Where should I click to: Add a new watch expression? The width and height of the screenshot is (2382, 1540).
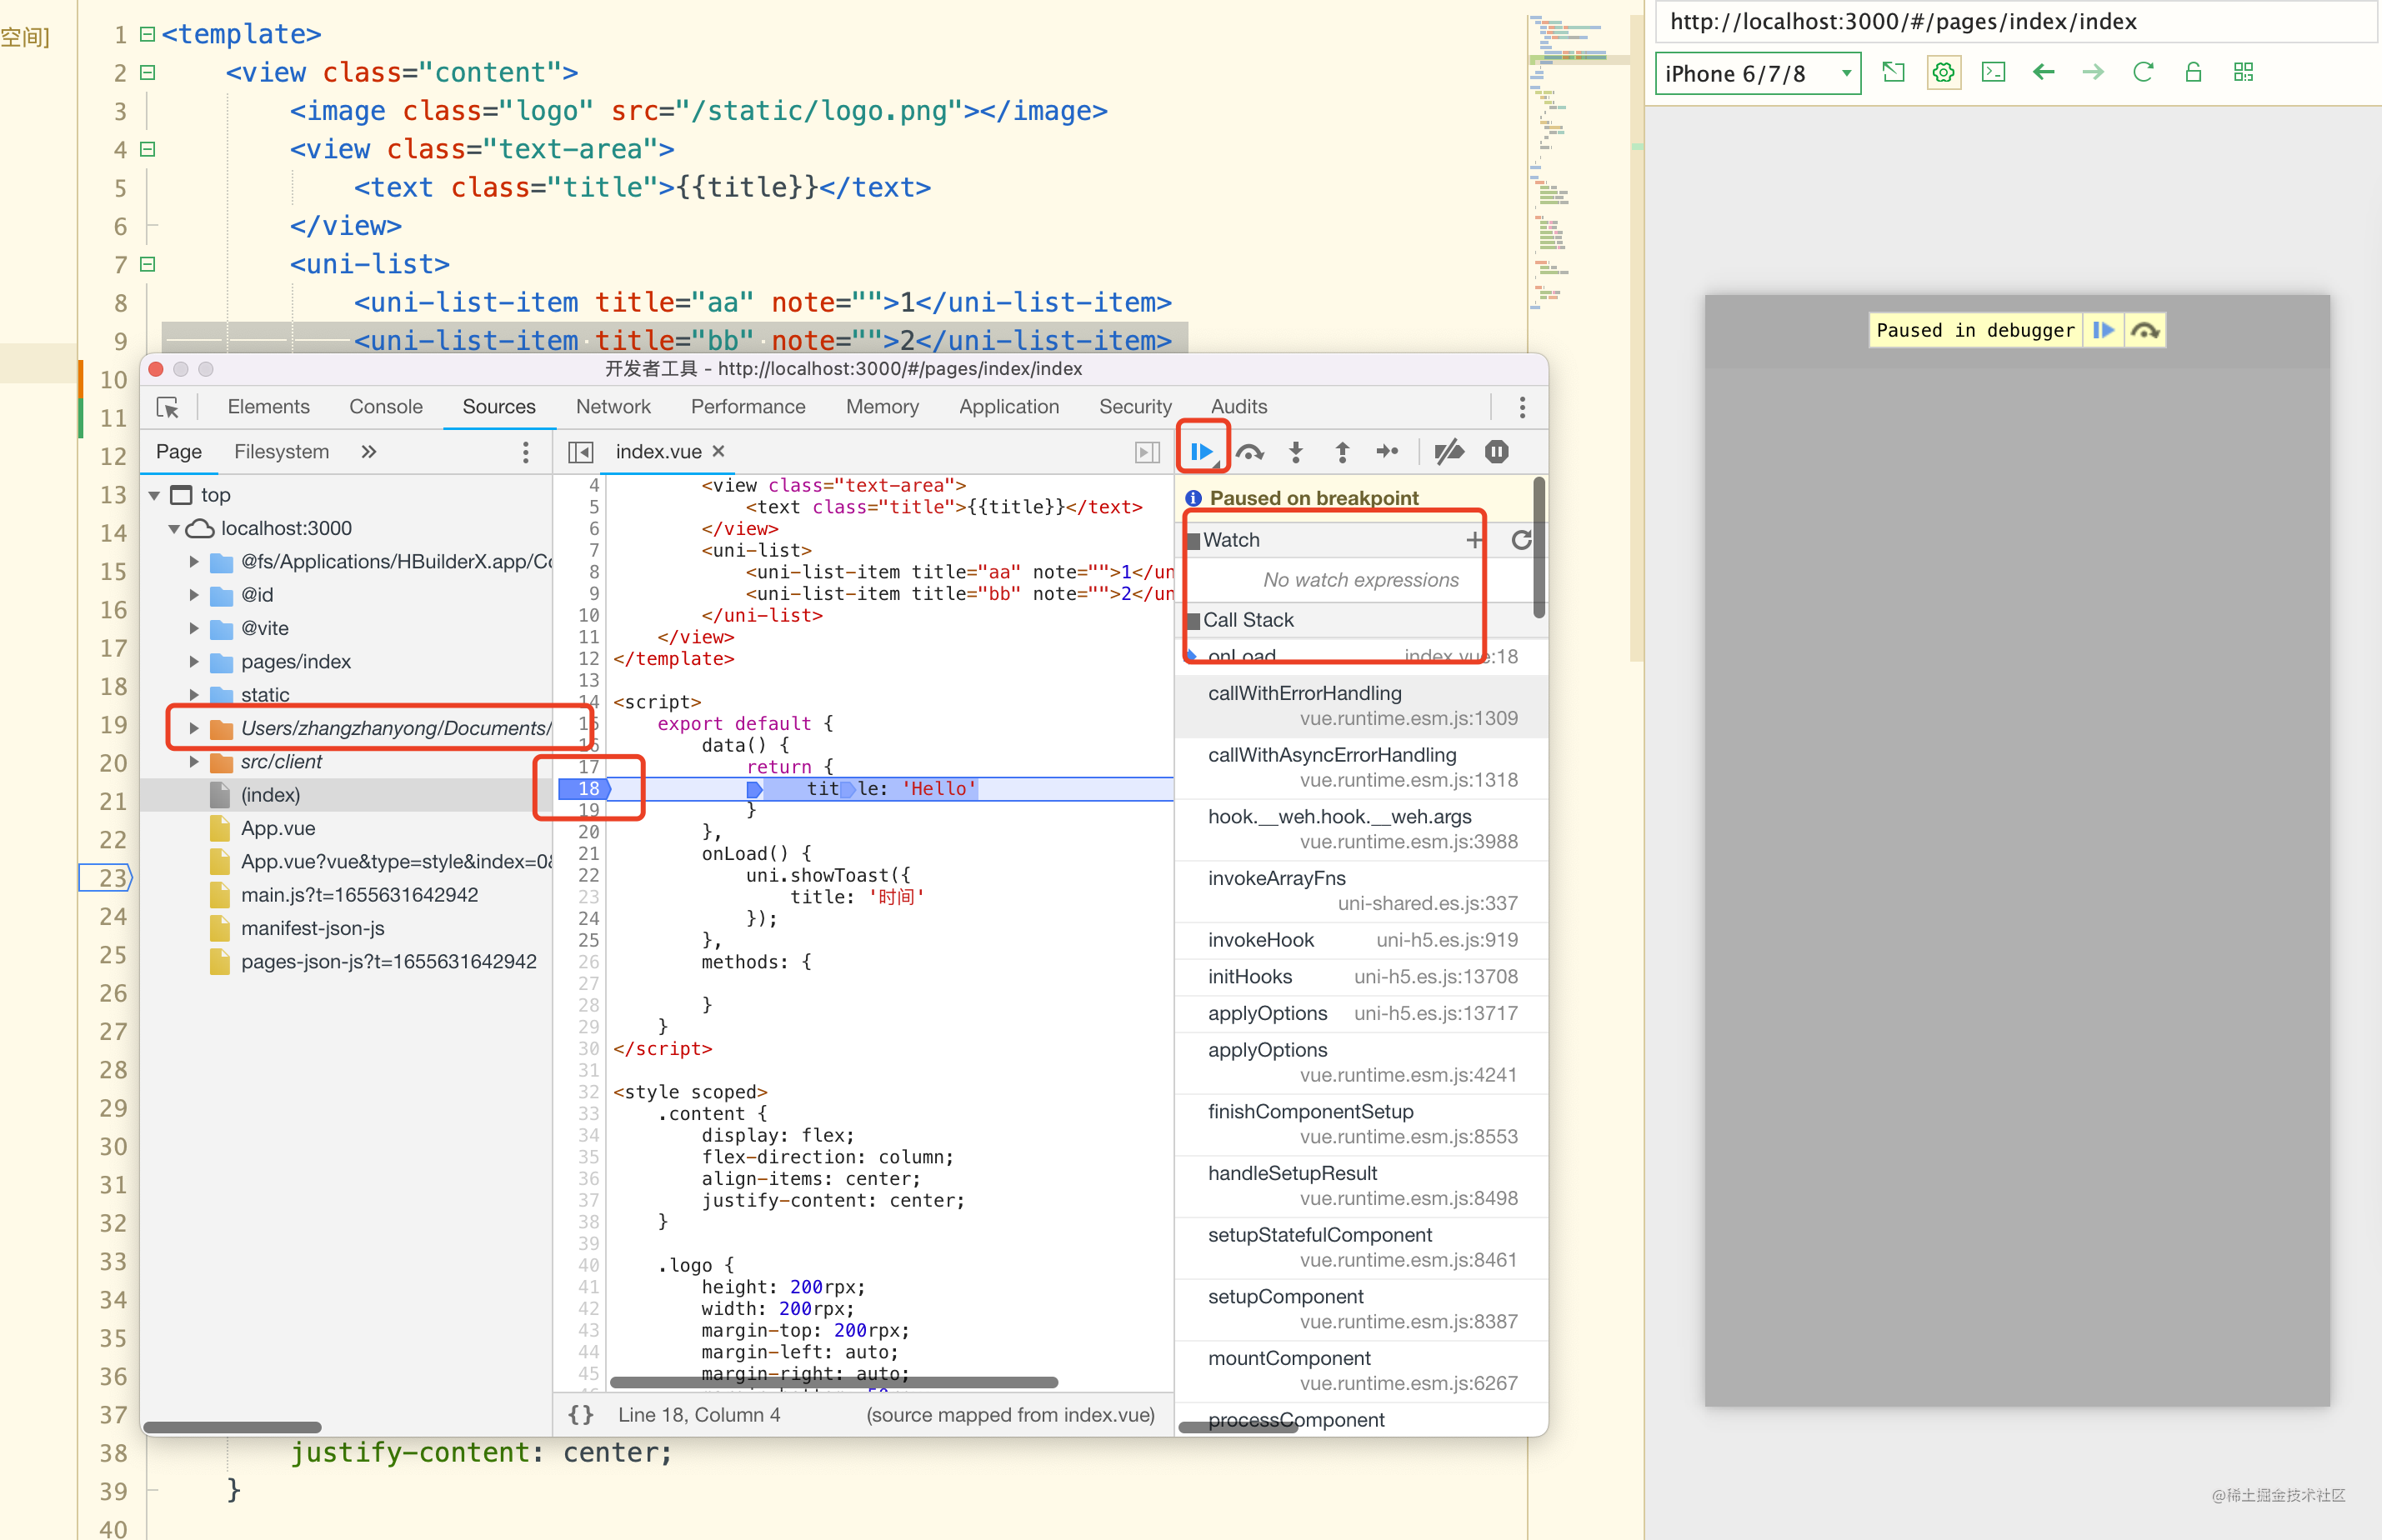point(1473,540)
